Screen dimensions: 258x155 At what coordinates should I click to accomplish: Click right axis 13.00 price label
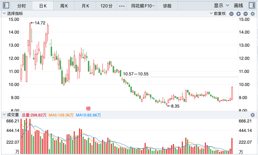244,45
